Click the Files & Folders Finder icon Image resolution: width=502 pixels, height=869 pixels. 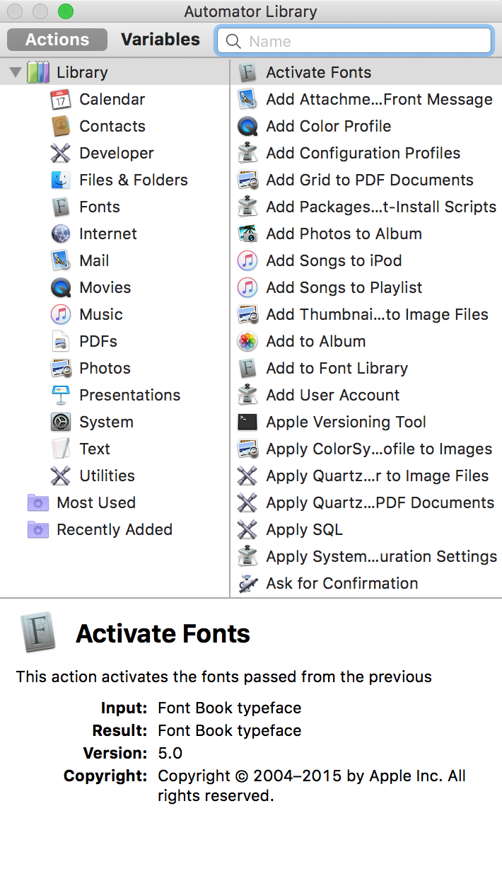point(61,180)
